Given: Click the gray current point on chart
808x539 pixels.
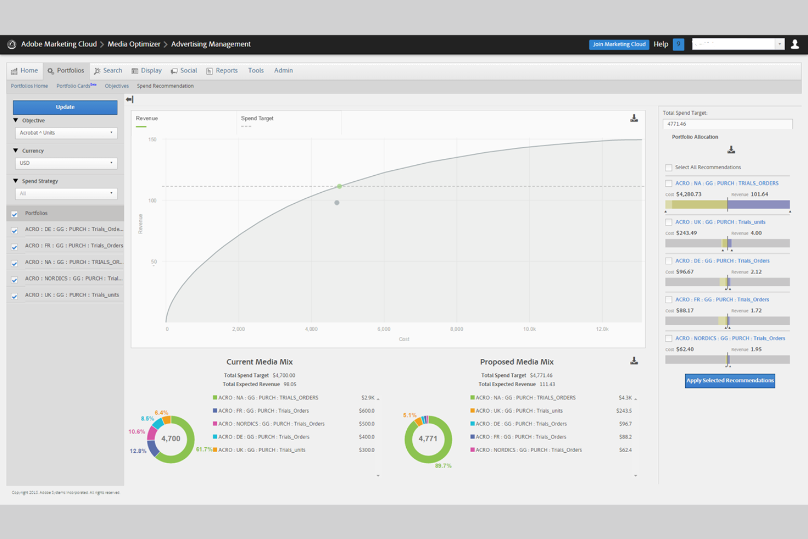Looking at the screenshot, I should (337, 203).
